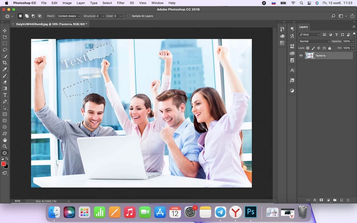Click the Texterra layer thumbnail
The height and width of the screenshot is (223, 357).
[x=309, y=56]
